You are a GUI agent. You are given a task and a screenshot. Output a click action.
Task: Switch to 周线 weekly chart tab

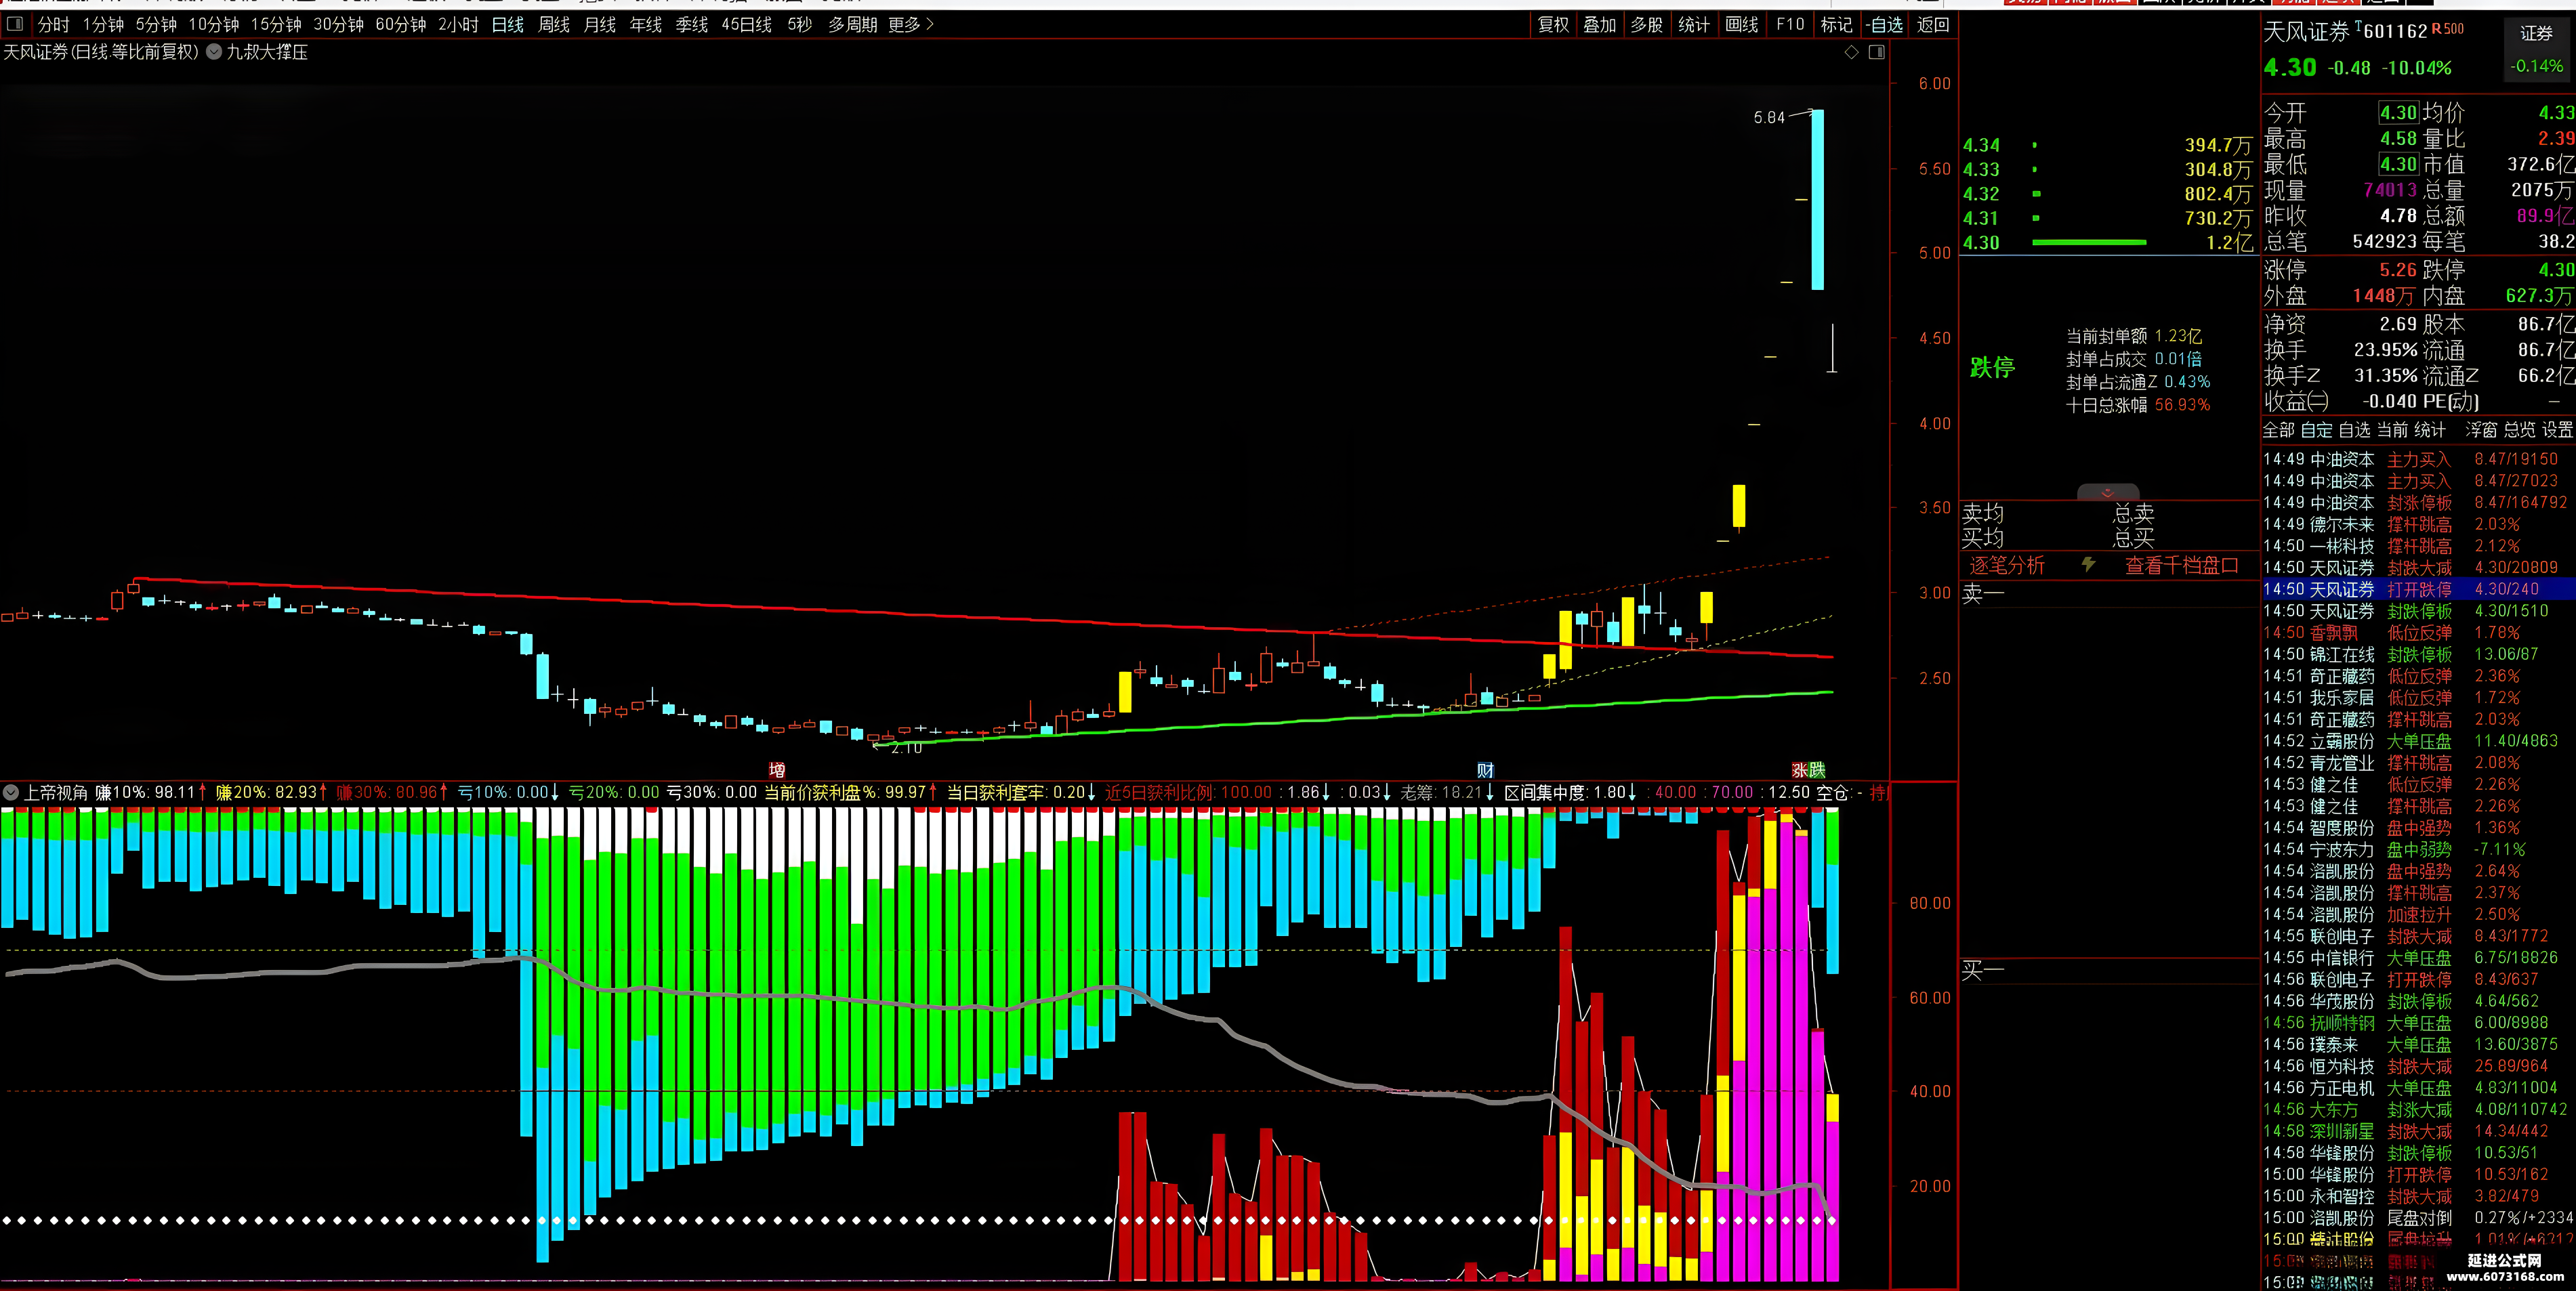(553, 24)
